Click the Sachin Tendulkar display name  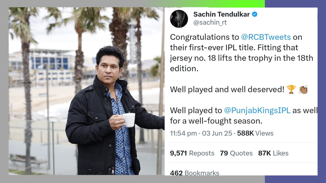tap(222, 14)
